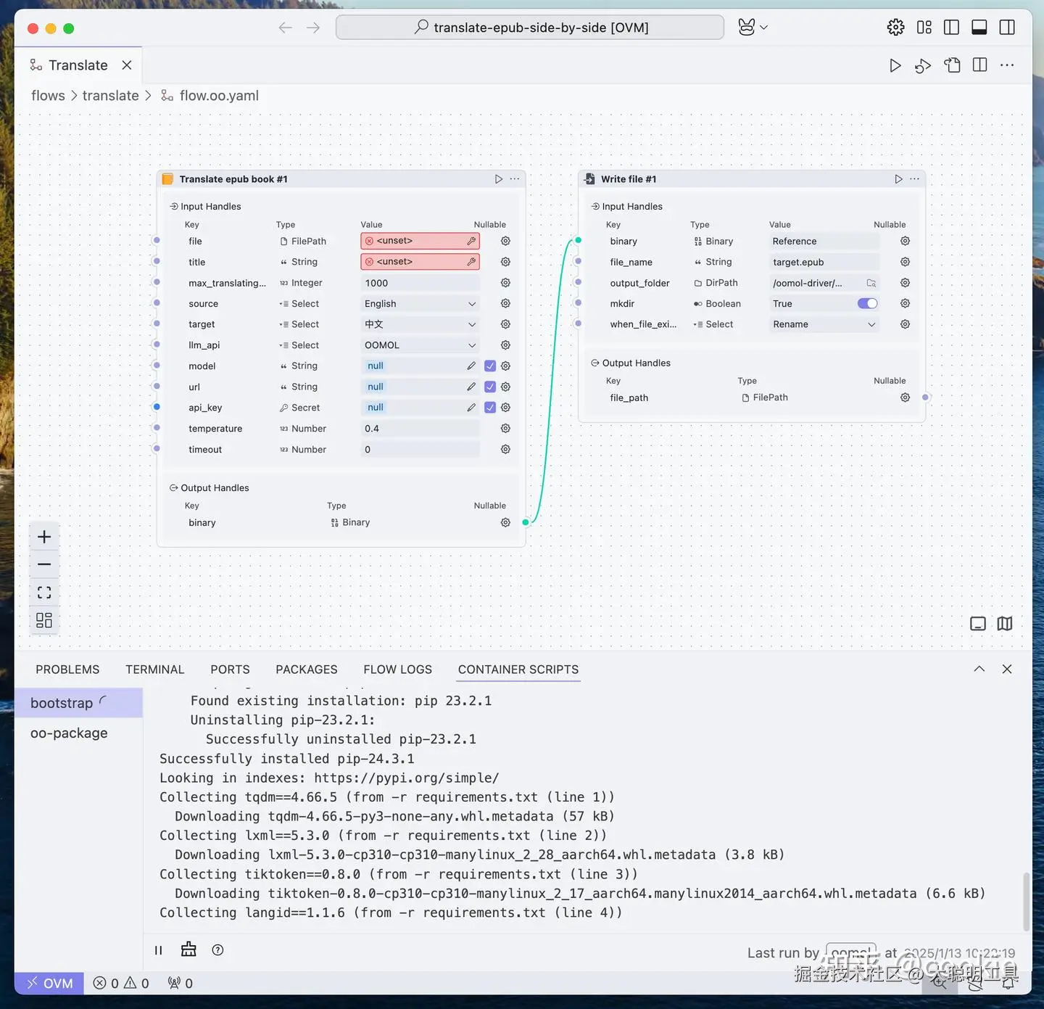1044x1009 pixels.
Task: Switch to the PORTS tab
Action: tap(230, 670)
